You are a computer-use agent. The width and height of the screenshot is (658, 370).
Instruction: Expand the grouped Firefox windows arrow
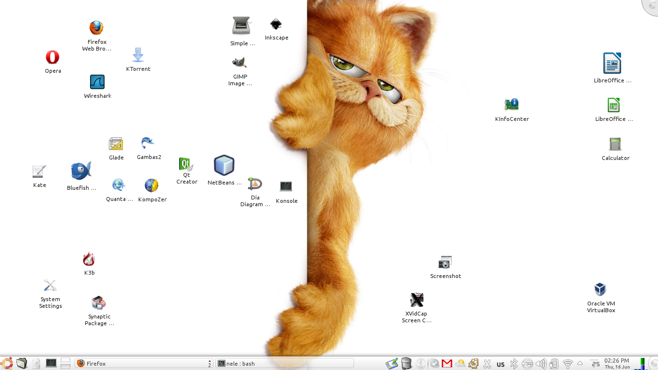210,363
